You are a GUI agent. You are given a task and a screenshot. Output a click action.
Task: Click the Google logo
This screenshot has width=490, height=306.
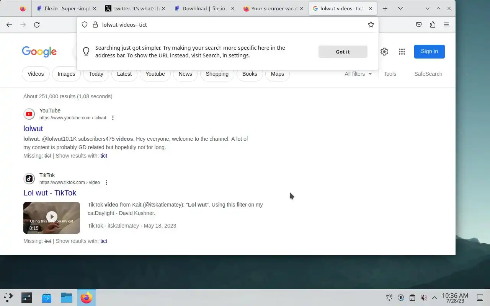point(39,52)
